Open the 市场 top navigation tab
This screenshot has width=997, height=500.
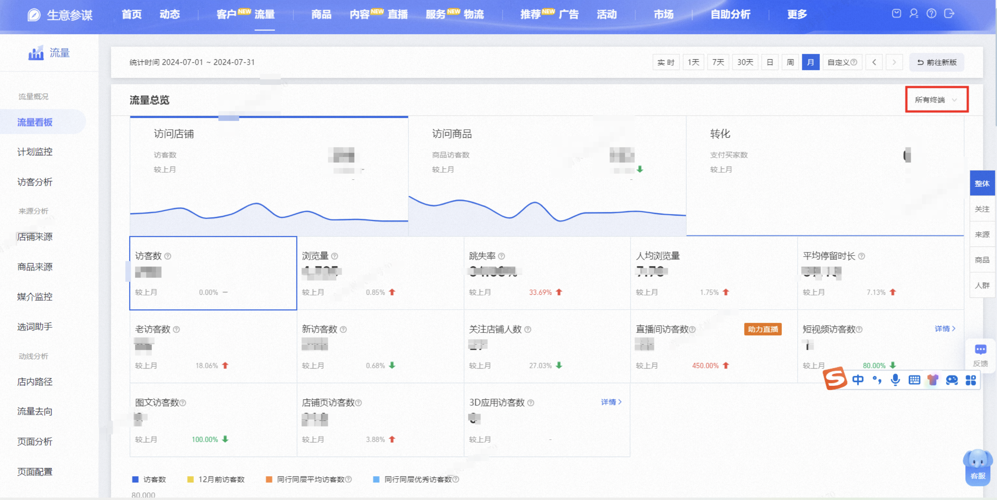(663, 15)
